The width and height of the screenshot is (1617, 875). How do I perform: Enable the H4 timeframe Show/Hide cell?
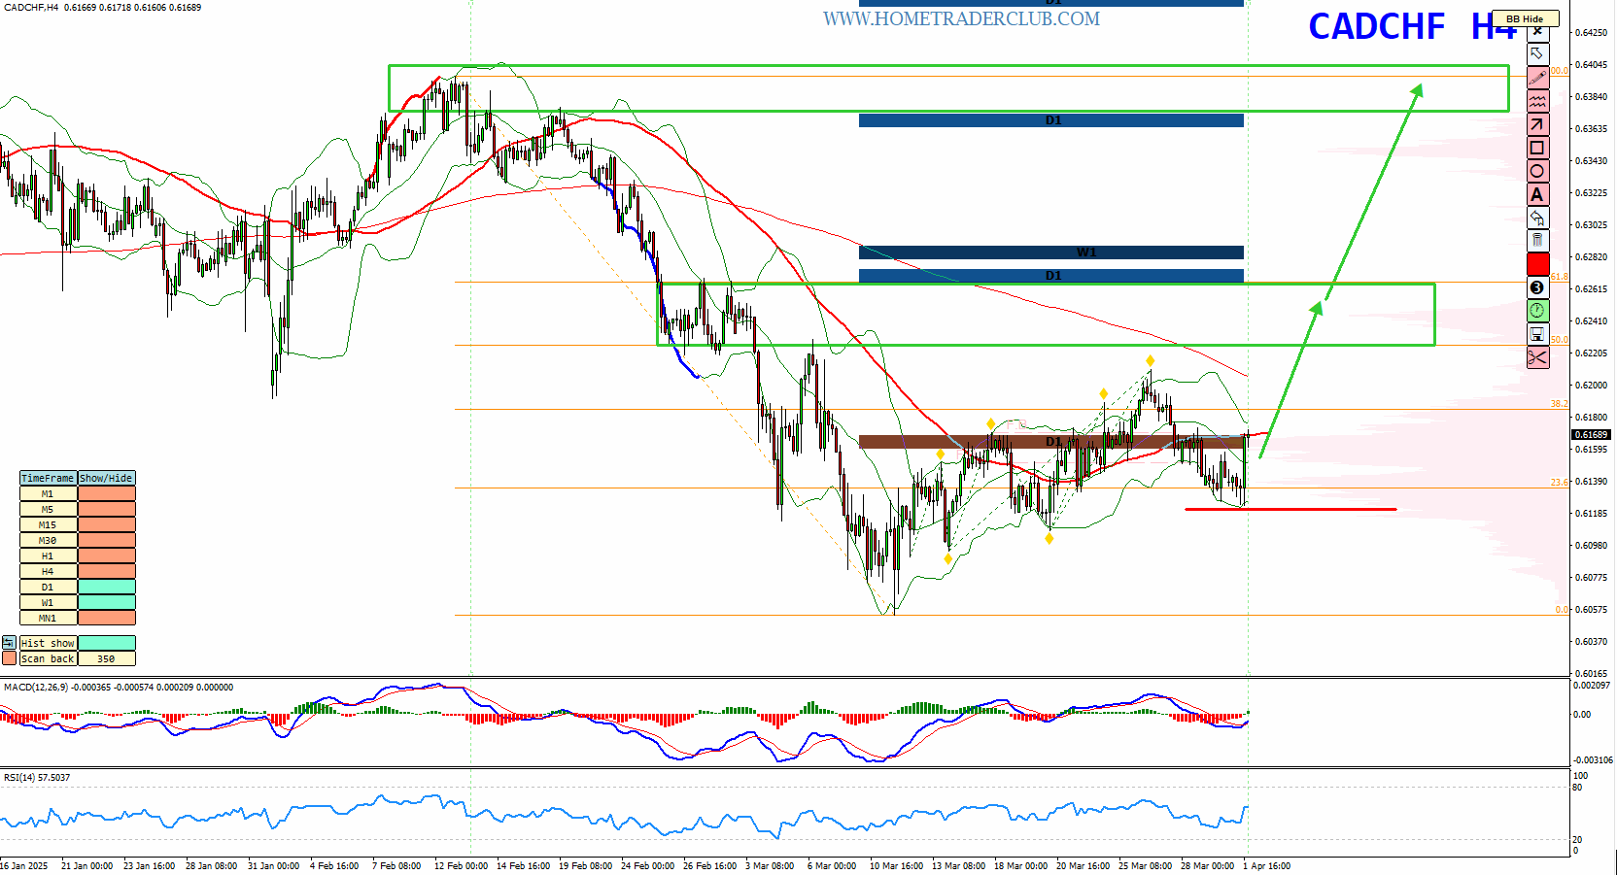[106, 572]
